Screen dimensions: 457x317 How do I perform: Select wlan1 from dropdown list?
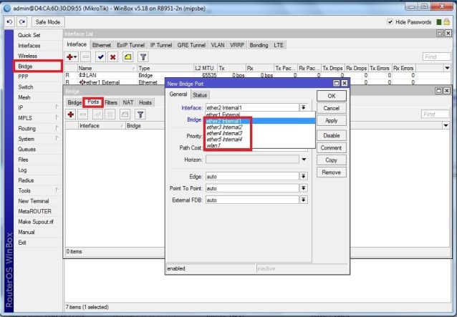[260, 145]
